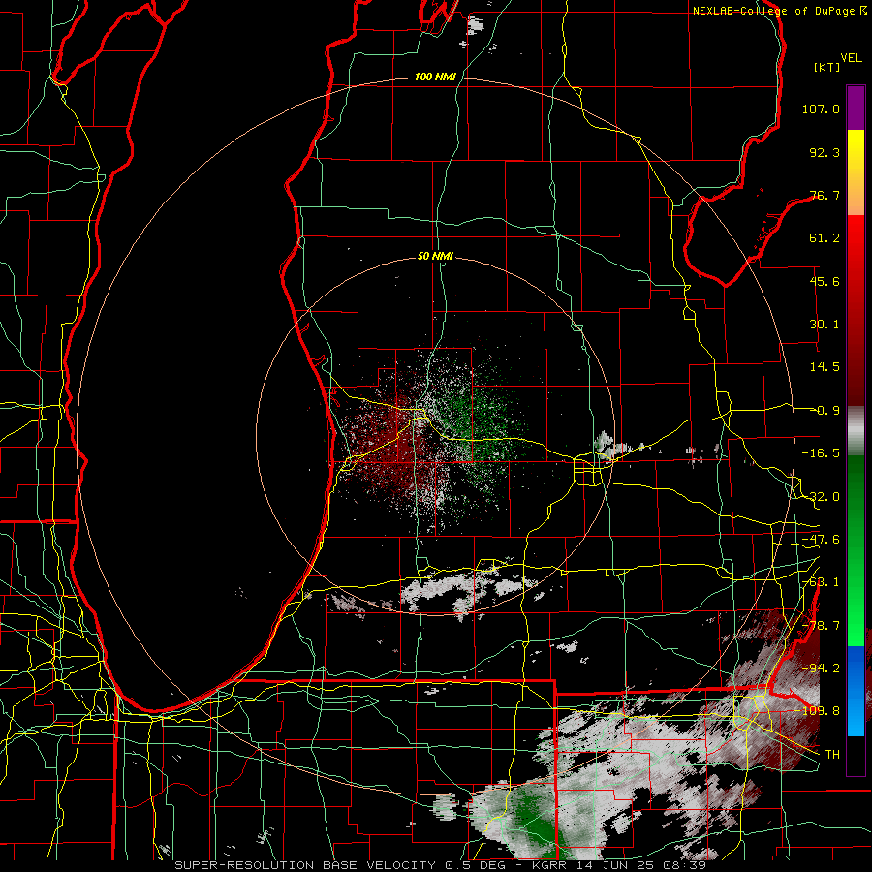The width and height of the screenshot is (872, 872).
Task: Click the 107.8 velocity scale value
Action: click(821, 109)
